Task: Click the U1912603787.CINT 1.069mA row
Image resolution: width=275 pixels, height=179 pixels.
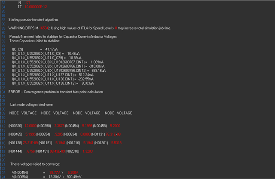Action: coord(58,62)
